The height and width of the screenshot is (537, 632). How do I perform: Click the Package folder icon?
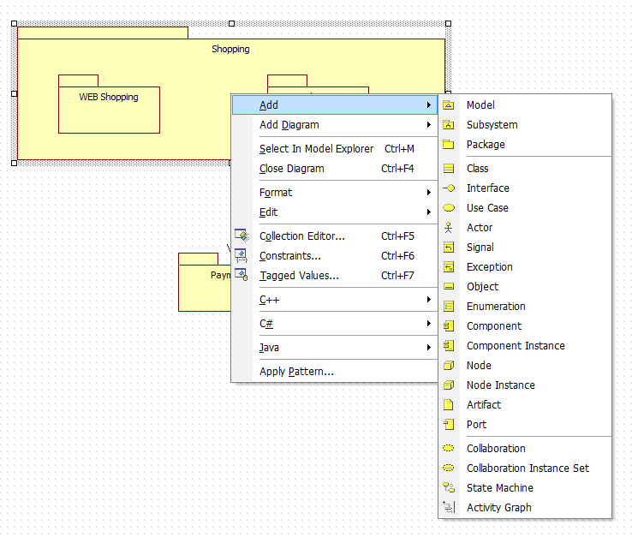click(449, 145)
